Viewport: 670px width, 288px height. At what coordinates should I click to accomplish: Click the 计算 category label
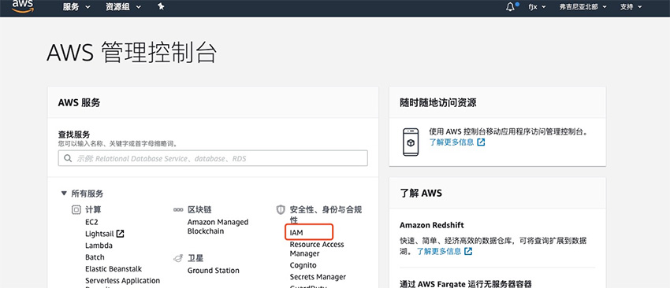(x=93, y=210)
